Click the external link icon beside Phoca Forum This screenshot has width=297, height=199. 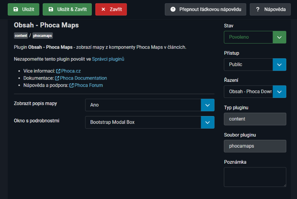72,85
